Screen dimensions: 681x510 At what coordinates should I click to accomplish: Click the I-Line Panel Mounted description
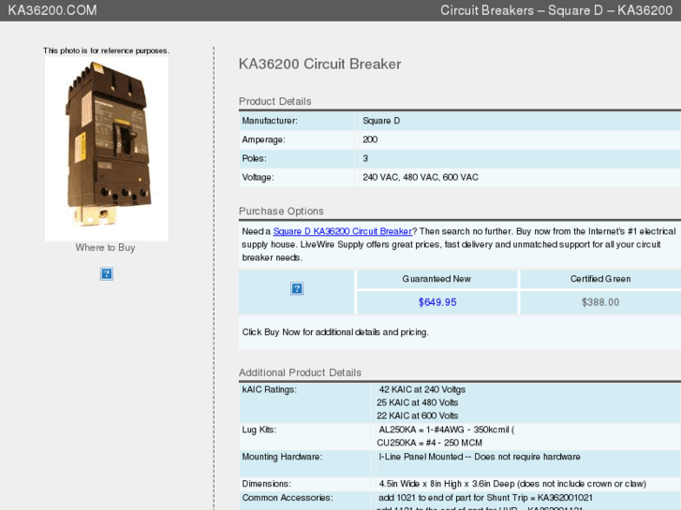480,457
